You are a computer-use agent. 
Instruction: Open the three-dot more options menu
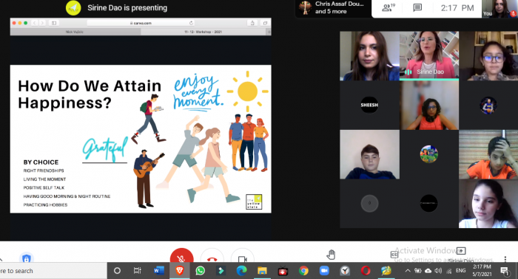(505, 258)
